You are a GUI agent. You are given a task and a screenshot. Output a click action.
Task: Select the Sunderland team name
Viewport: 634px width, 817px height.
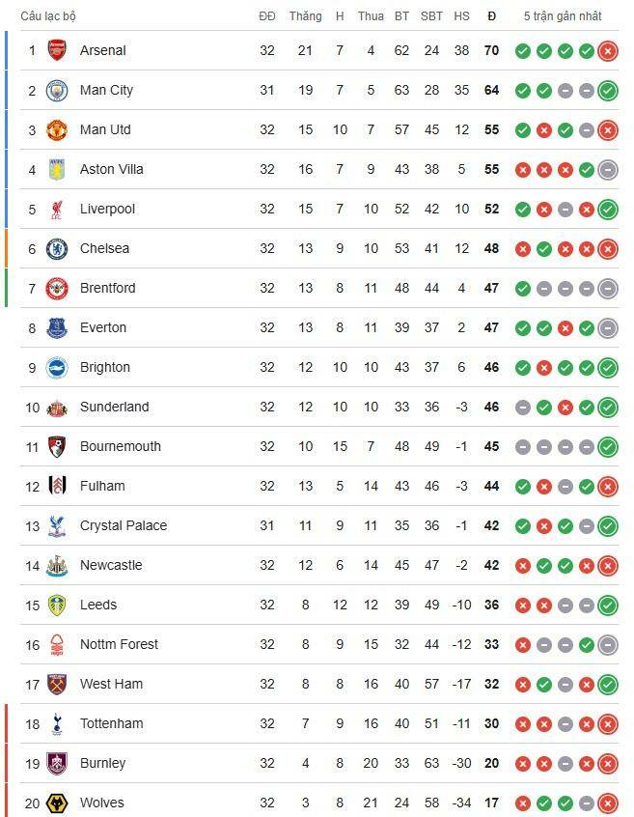(x=114, y=407)
